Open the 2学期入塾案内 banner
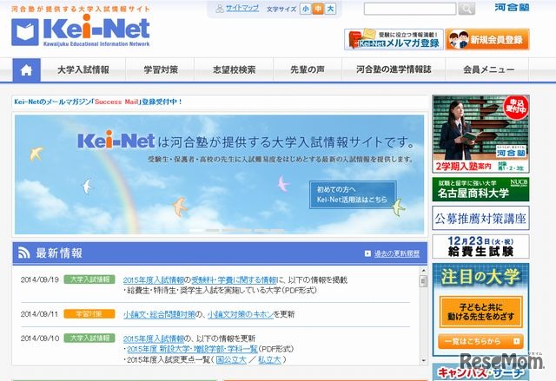 click(480, 134)
